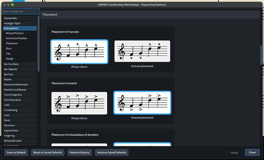Open the Divisi category
Screen dimensions: 264x160
[20, 120]
